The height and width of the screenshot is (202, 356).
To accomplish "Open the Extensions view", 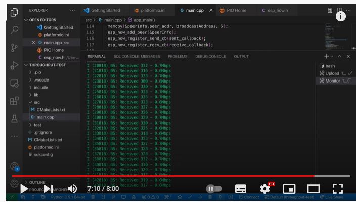I will [x=14, y=101].
